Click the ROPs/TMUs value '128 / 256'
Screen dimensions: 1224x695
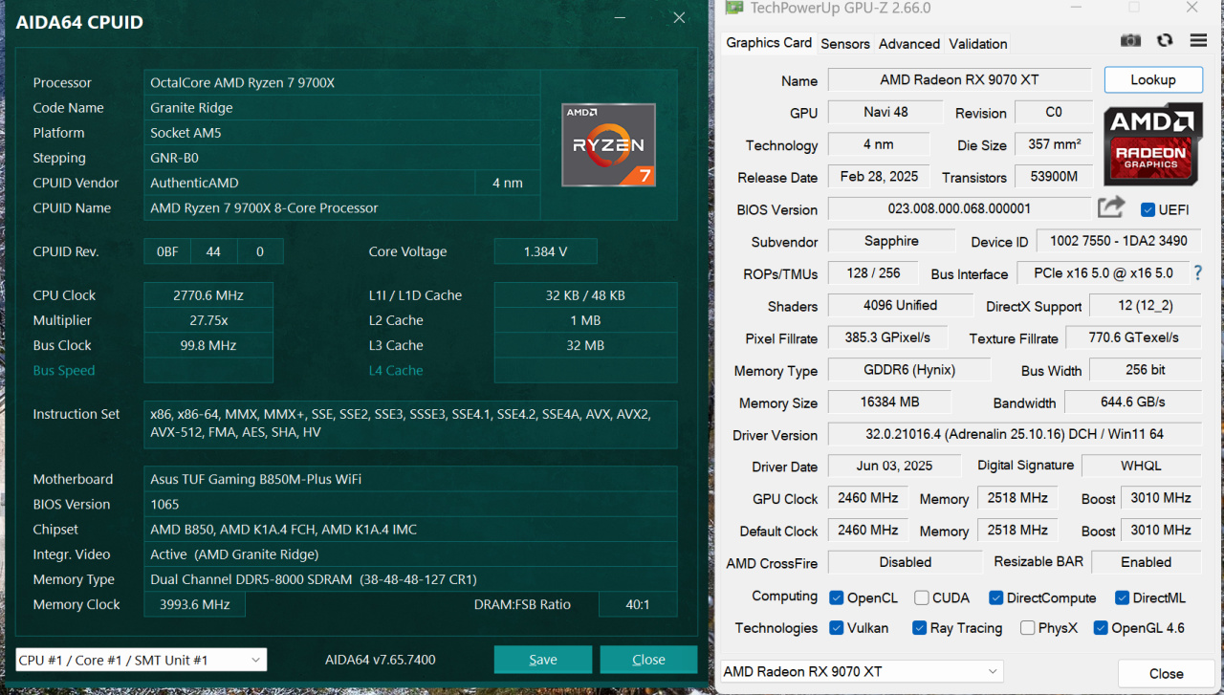click(x=873, y=273)
